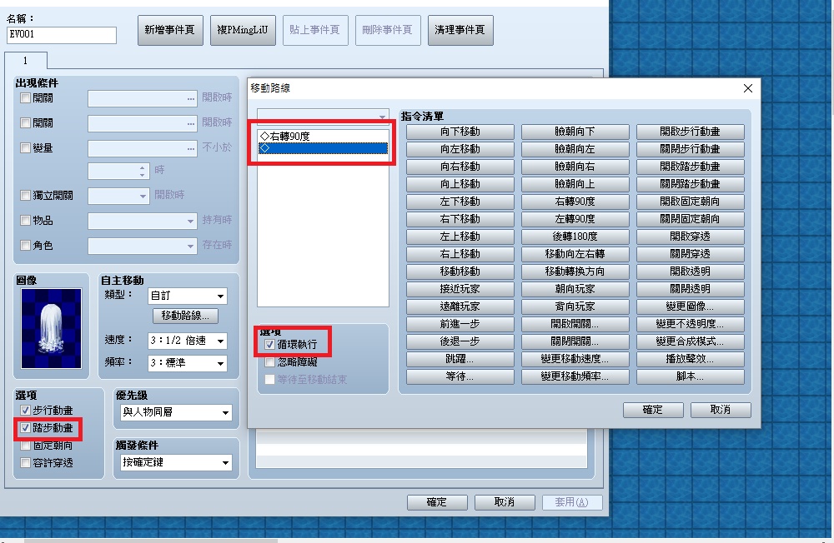The height and width of the screenshot is (543, 834).
Task: Open the 類型 dropdown showing 自訂
Action: tap(187, 296)
